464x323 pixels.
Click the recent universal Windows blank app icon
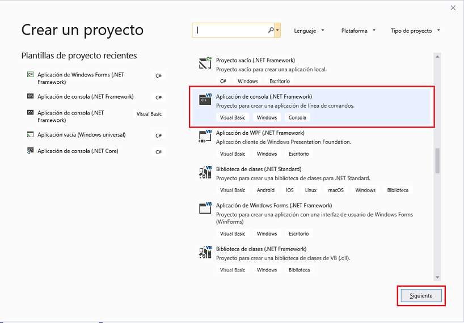30,135
